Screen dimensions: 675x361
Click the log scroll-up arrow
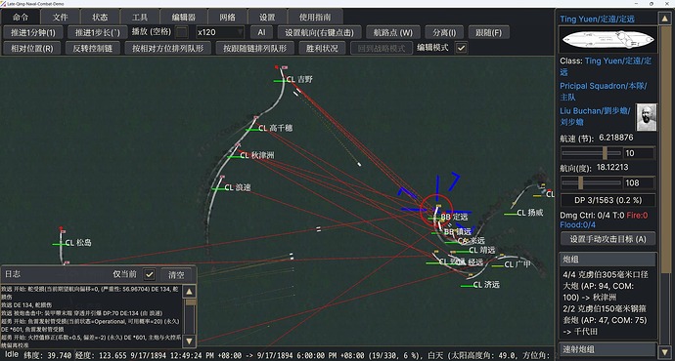tap(189, 292)
